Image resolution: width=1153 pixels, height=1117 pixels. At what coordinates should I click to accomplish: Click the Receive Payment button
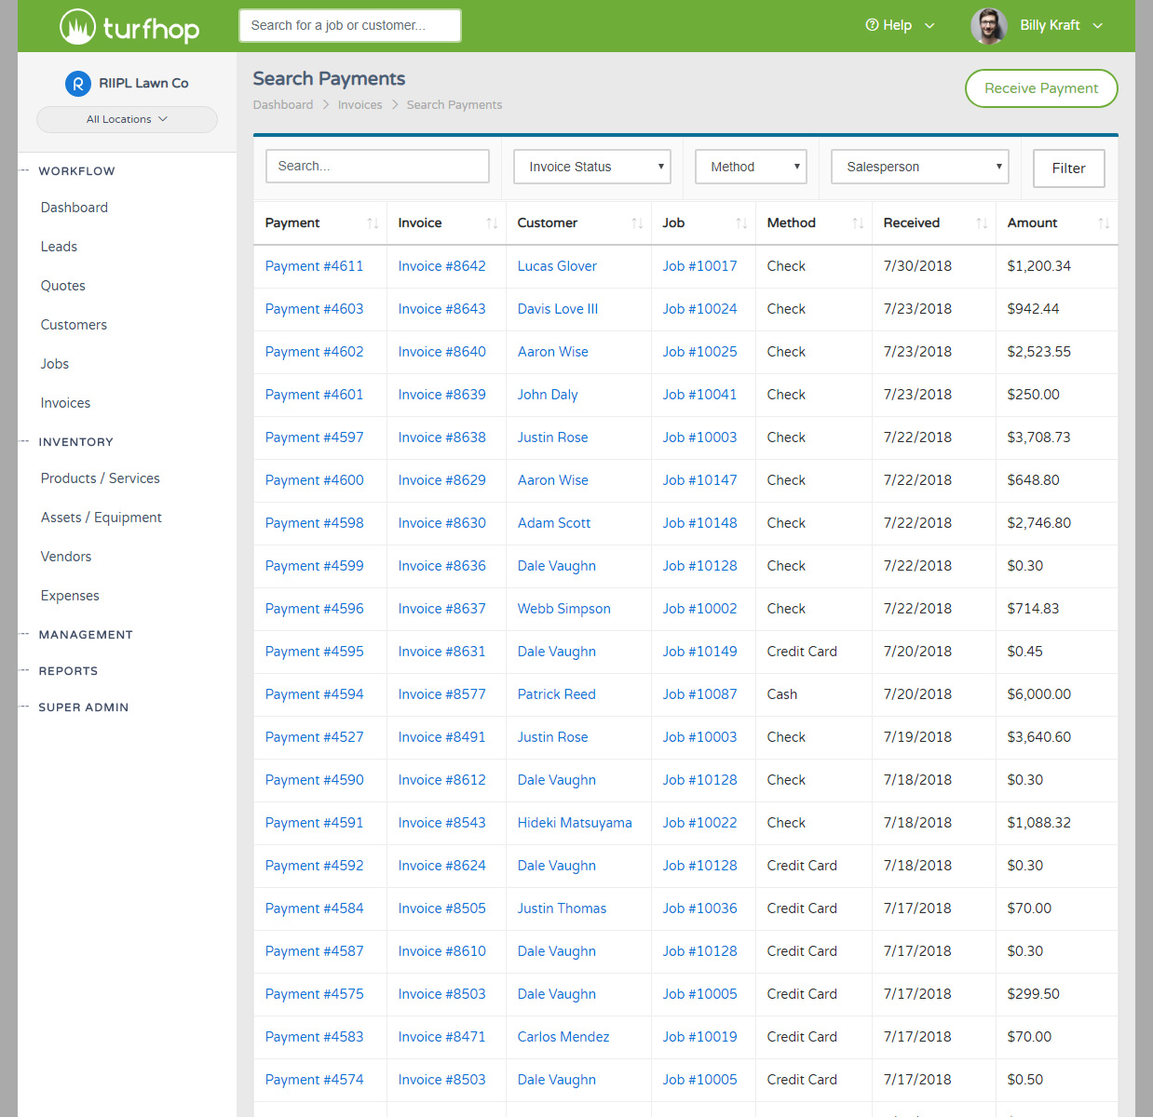coord(1040,88)
